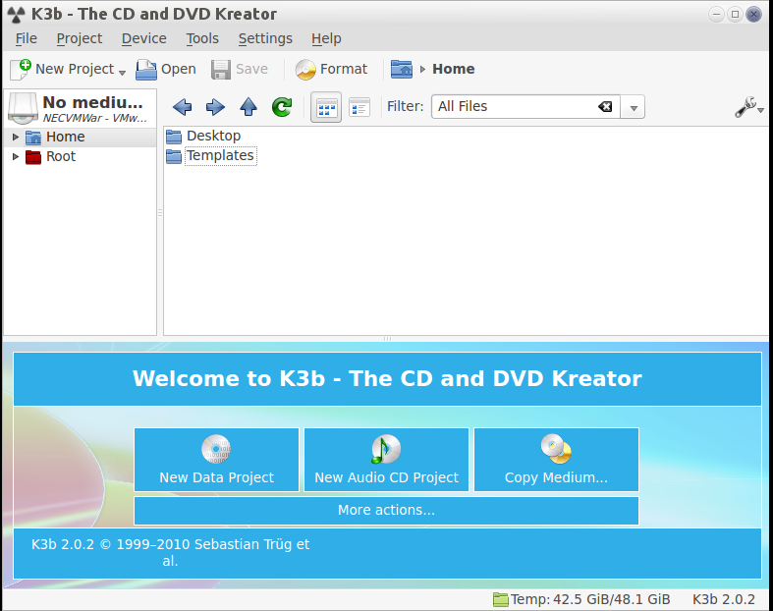This screenshot has height=611, width=773.
Task: Open the New Project dropdown arrow
Action: click(122, 72)
